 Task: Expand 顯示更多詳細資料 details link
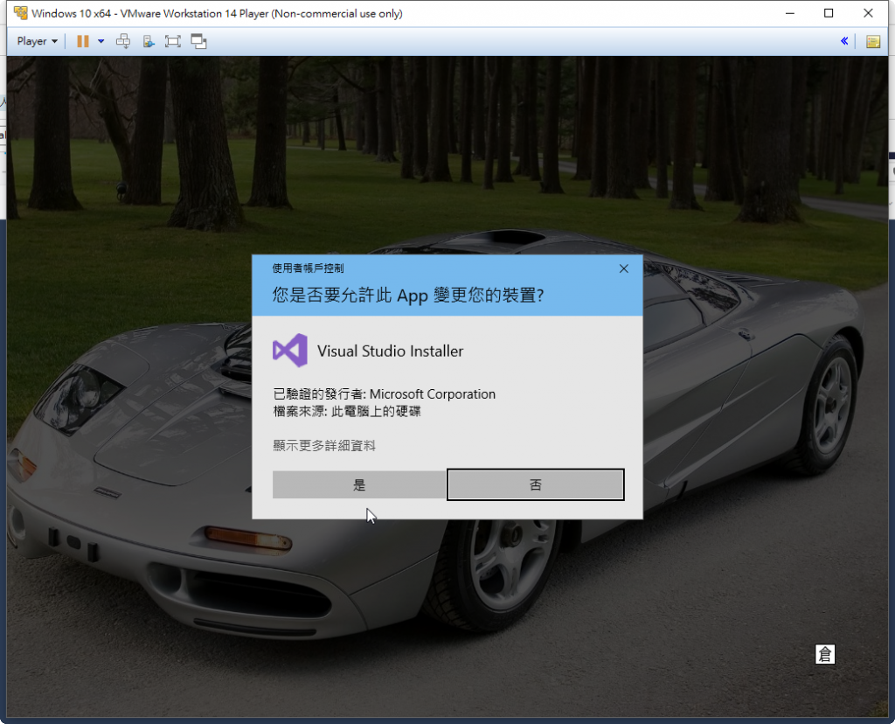(324, 445)
